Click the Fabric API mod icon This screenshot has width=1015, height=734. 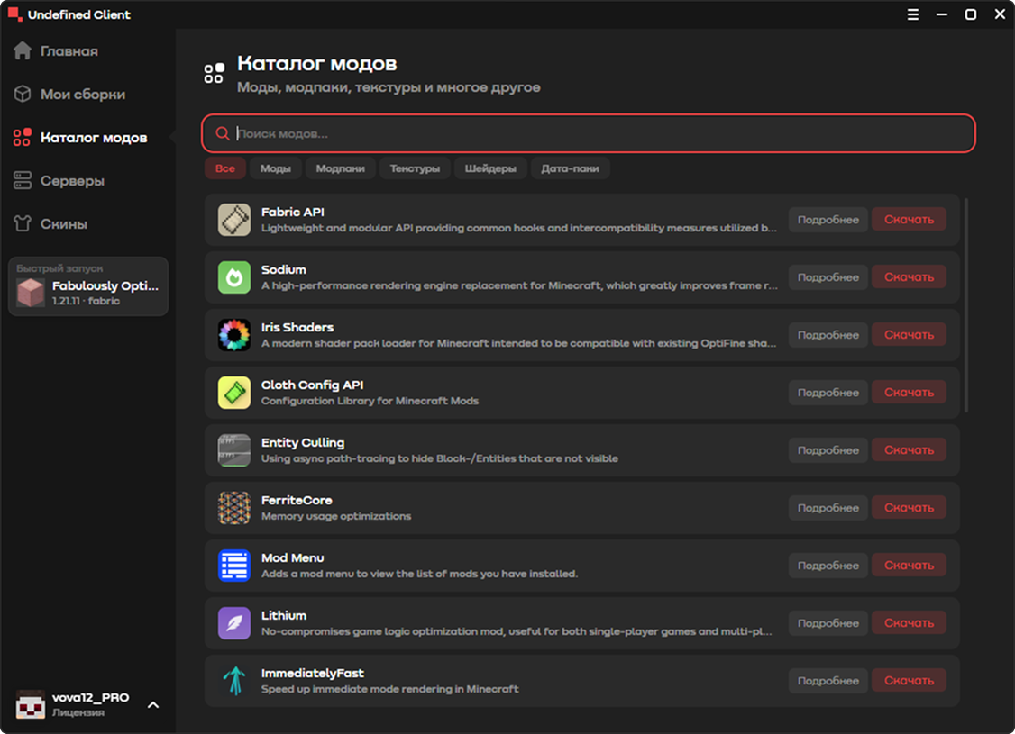(x=234, y=220)
